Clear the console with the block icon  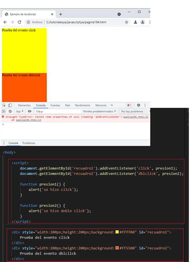10,111
